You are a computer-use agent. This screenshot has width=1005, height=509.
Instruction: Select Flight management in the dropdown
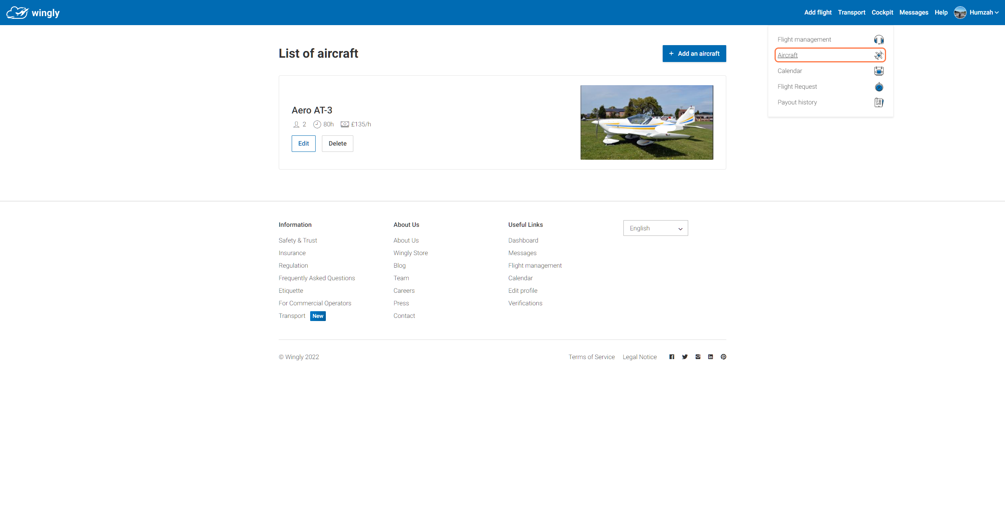(830, 40)
